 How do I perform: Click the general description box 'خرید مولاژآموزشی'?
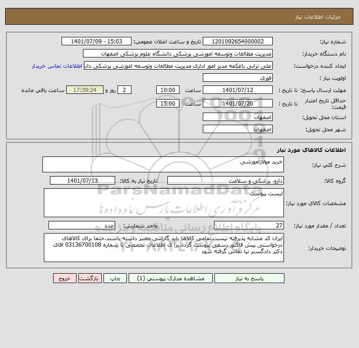[x=163, y=164]
